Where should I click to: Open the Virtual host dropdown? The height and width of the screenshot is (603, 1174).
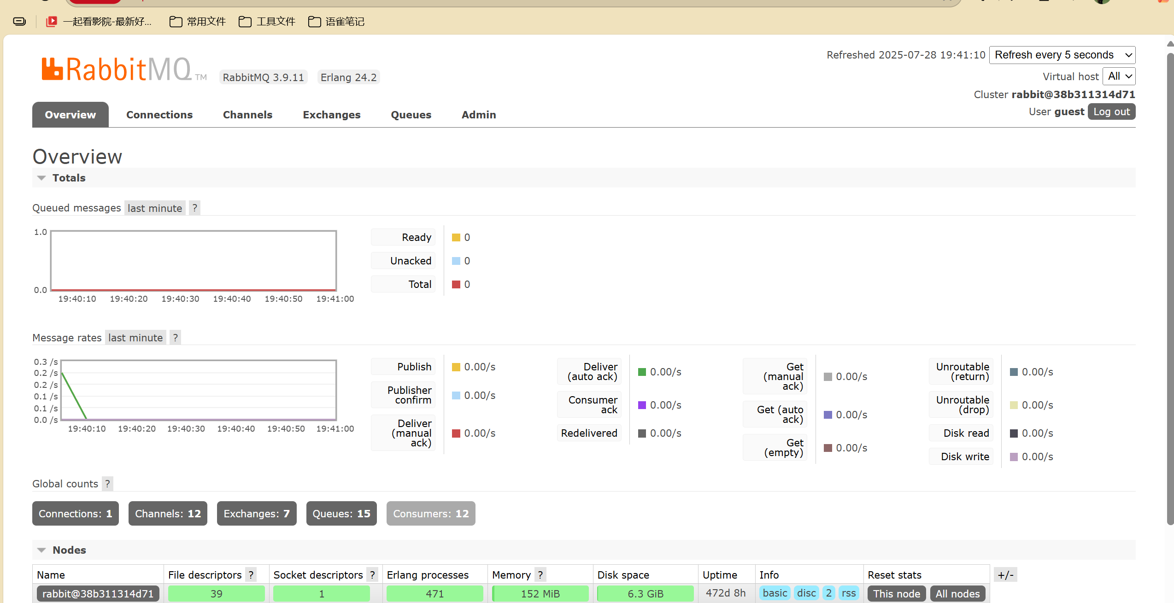[x=1119, y=76]
